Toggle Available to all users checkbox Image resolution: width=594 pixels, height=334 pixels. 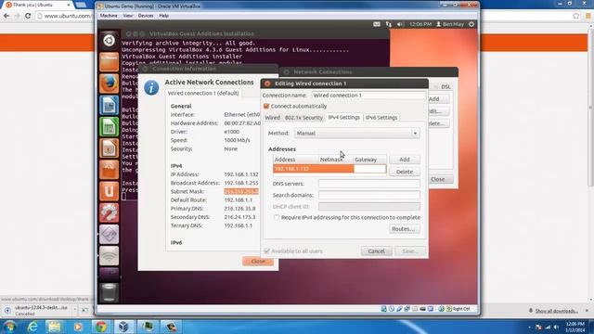(266, 251)
